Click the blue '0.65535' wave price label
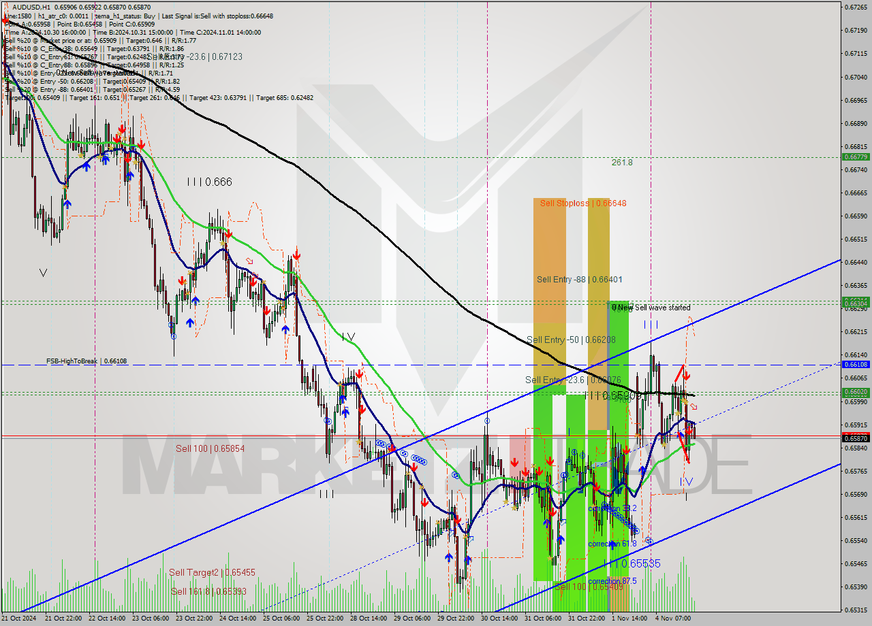Viewport: 872px width, 626px height. (x=634, y=563)
